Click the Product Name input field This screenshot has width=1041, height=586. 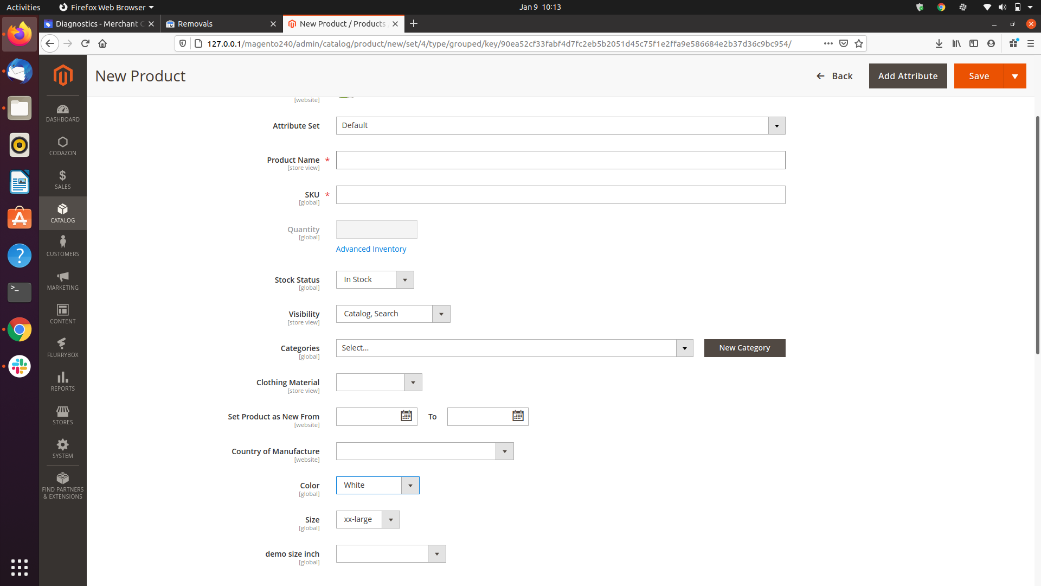coord(560,160)
